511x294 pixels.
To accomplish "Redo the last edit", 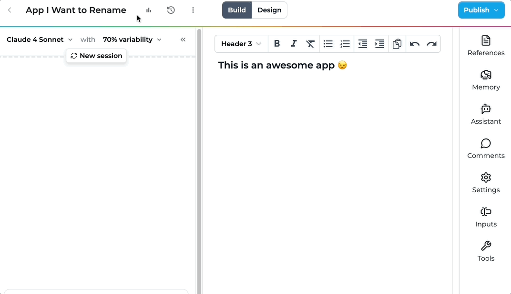I will pos(431,44).
